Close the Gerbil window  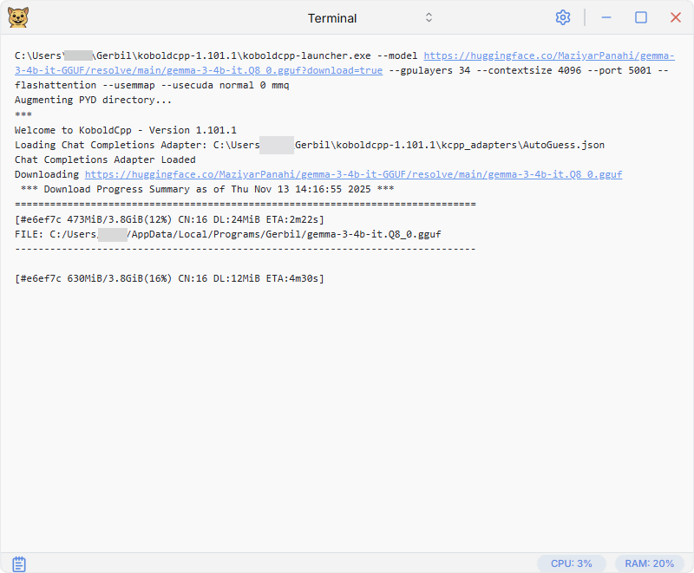click(x=675, y=17)
